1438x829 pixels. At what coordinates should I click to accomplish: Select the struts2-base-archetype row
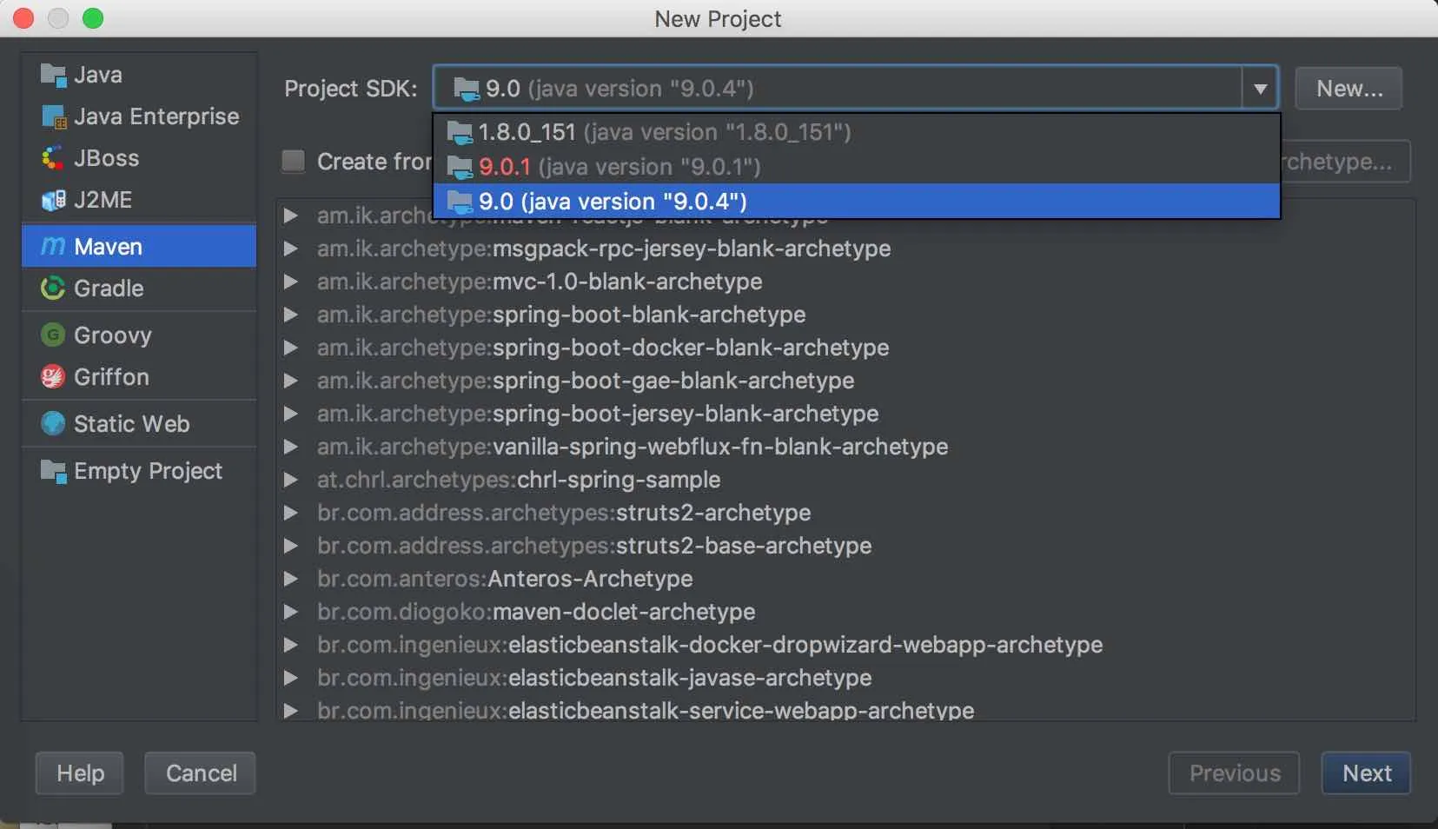(846, 546)
